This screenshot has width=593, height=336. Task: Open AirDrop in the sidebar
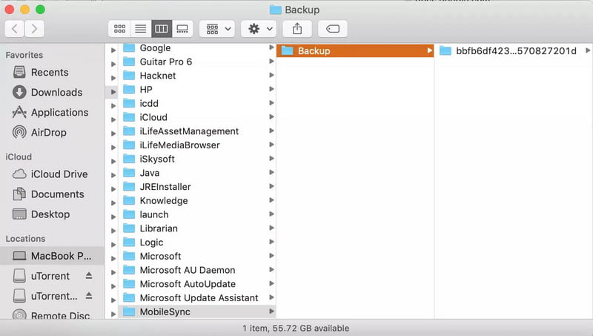tap(48, 132)
